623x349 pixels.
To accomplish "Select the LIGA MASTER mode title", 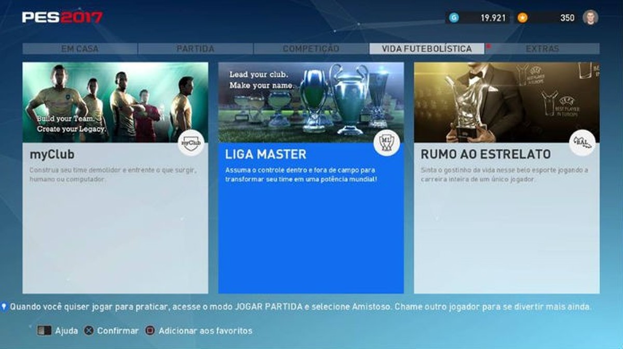I will [266, 155].
